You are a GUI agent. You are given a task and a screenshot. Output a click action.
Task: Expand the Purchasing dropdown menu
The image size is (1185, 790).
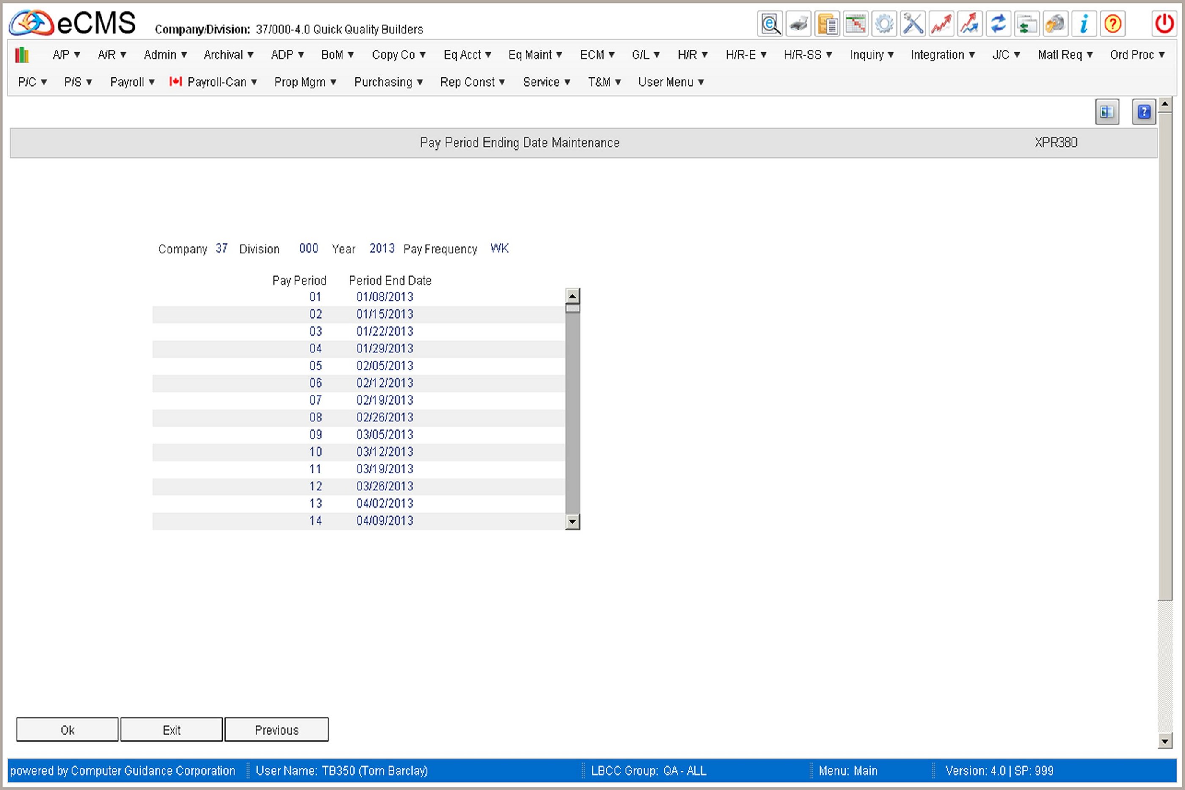coord(388,82)
